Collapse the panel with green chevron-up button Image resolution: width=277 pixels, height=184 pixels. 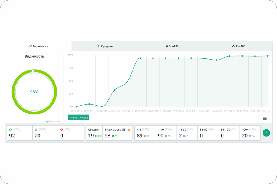click(x=266, y=133)
